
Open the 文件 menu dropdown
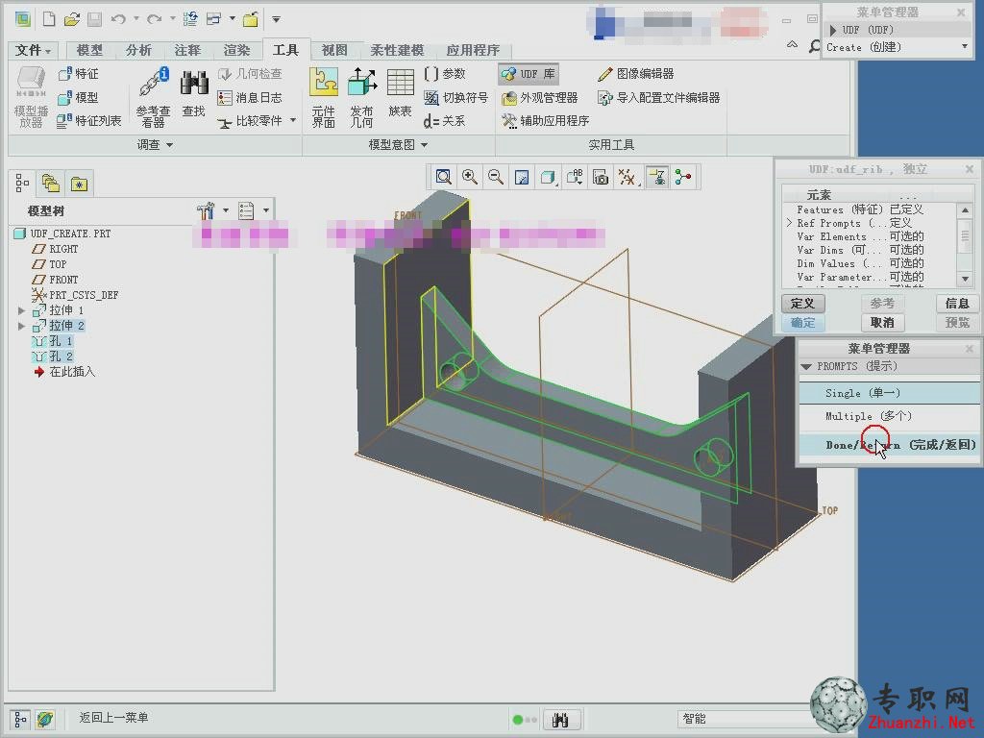33,50
